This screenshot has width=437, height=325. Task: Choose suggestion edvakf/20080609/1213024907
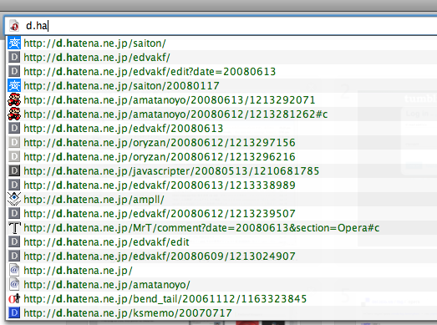[221, 256]
